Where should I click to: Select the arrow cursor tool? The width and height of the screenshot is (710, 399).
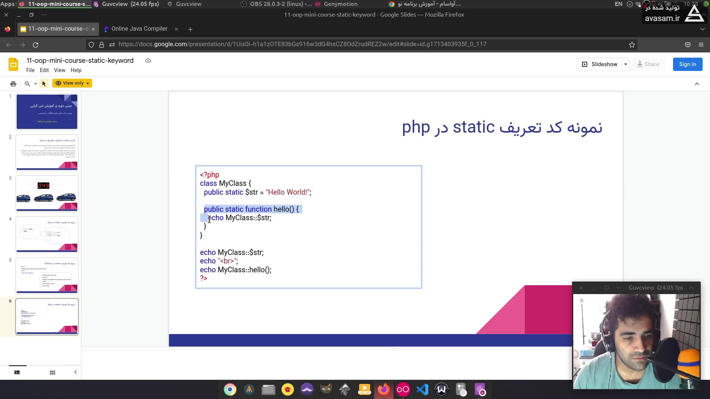pos(44,83)
